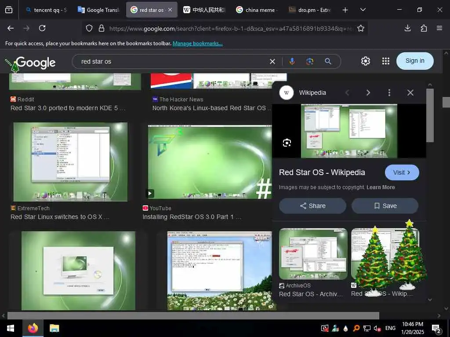Open the Learn More copyright link
Viewport: 450px width, 337px height.
[381, 187]
